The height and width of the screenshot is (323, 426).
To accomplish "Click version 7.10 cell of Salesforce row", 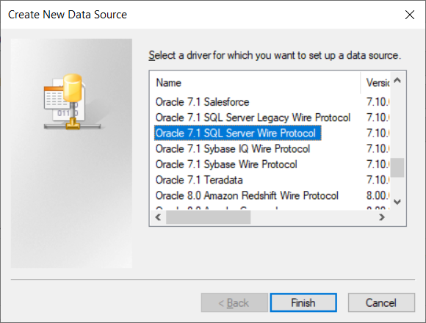I will point(378,102).
